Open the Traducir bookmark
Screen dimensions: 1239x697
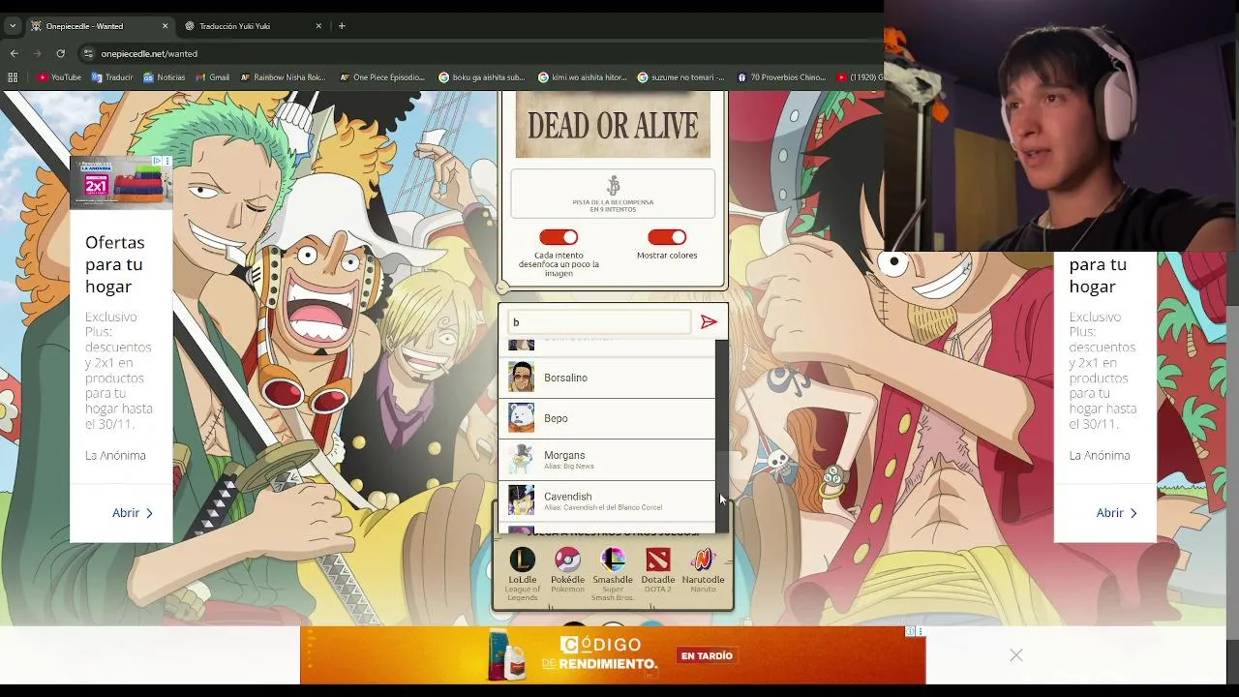click(112, 77)
